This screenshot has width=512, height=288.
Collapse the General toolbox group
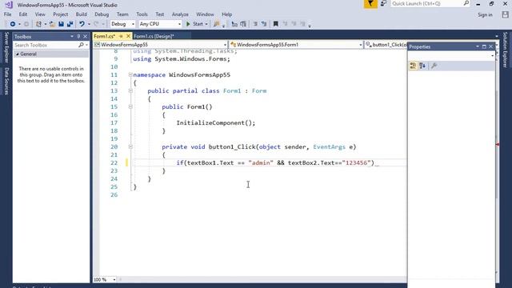point(18,54)
